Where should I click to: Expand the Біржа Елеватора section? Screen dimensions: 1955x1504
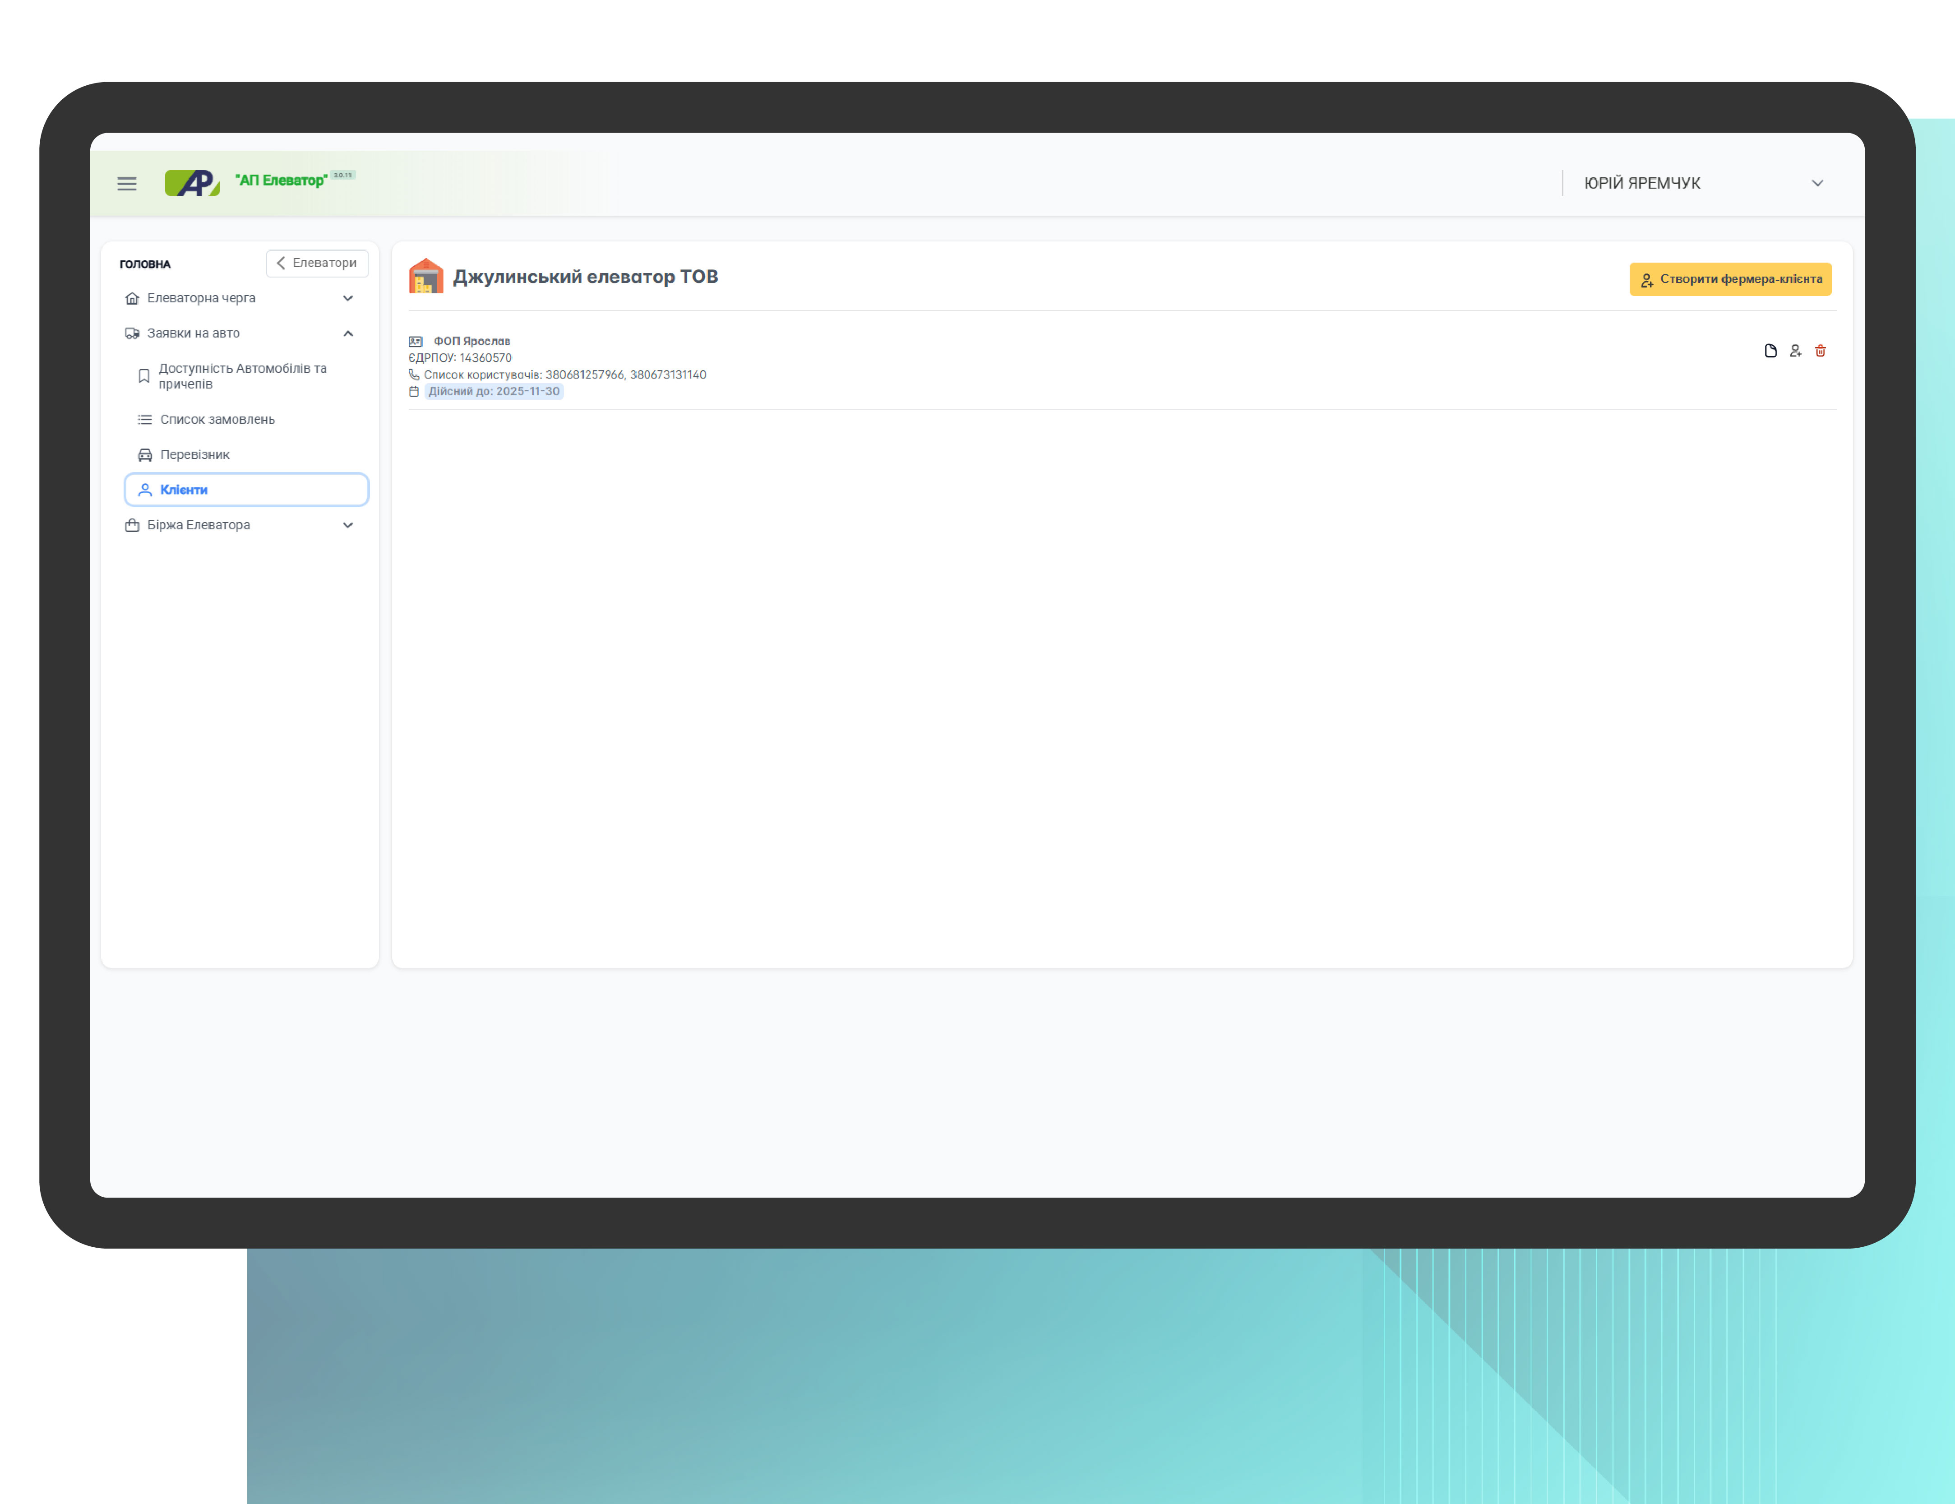[x=348, y=525]
